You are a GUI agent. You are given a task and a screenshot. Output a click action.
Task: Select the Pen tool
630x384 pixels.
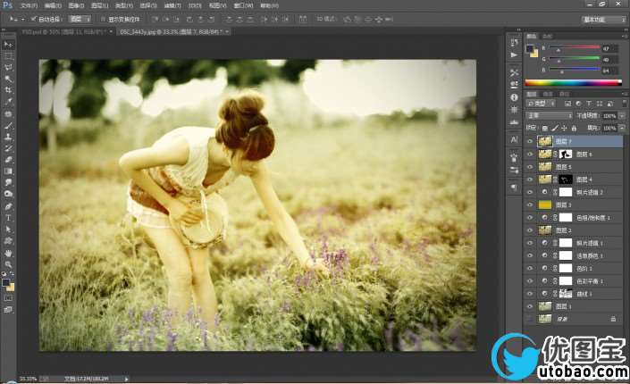click(x=8, y=206)
